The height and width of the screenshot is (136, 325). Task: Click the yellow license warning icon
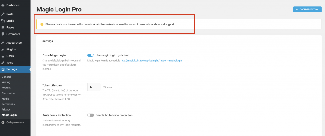coord(42,24)
